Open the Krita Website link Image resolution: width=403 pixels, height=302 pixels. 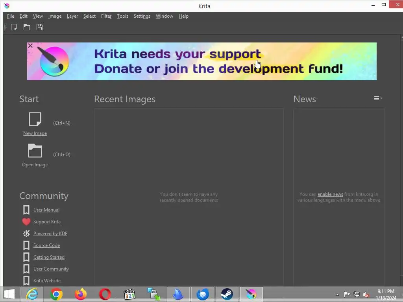click(x=47, y=281)
